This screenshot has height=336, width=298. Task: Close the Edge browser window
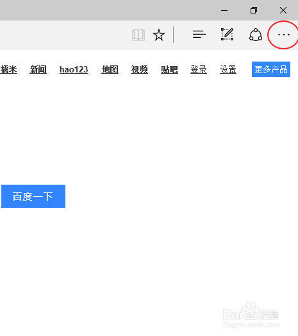283,10
